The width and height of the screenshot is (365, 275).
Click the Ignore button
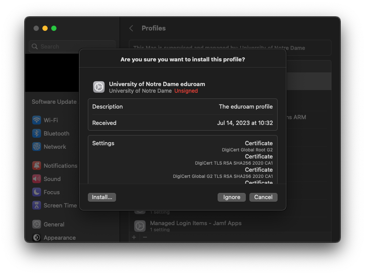click(x=231, y=197)
